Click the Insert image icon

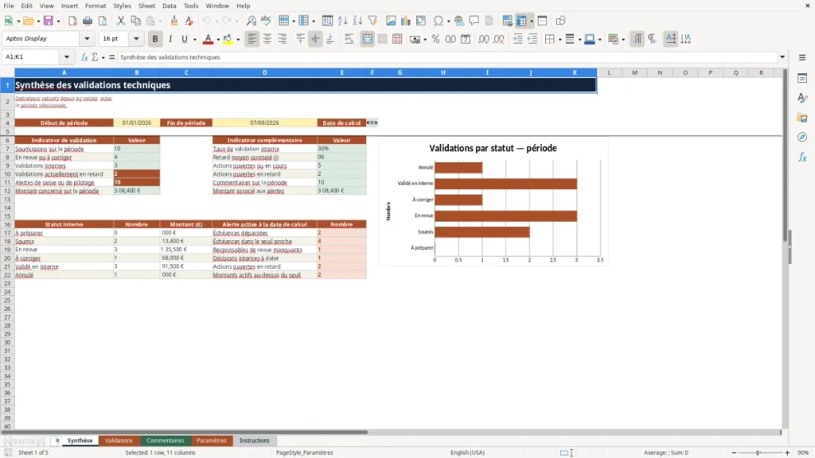tap(391, 21)
